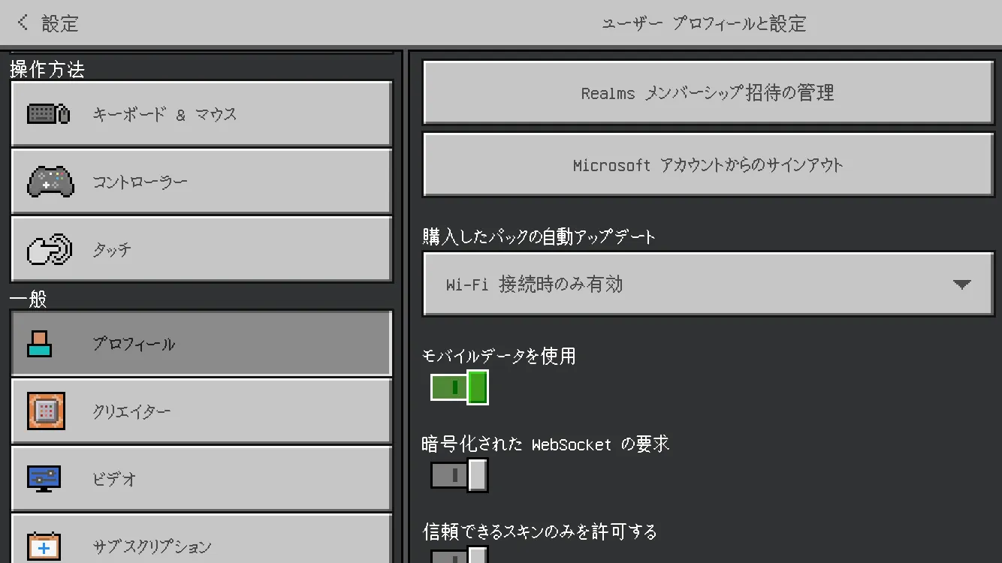Screen dimensions: 1002x563
Task: Disable the モバイルデータを使用 toggle
Action: point(459,387)
